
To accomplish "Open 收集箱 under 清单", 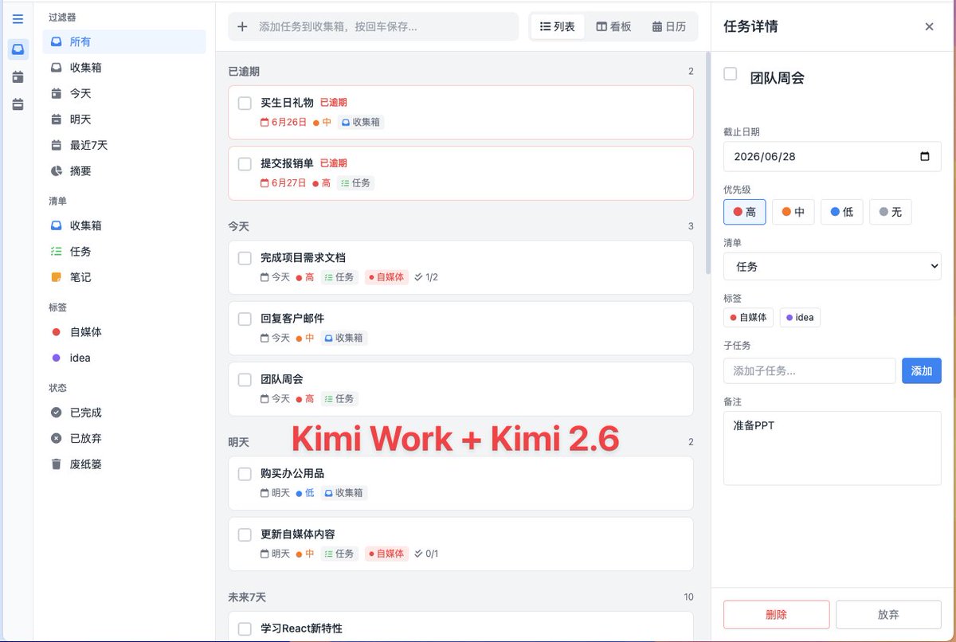I will pos(124,225).
